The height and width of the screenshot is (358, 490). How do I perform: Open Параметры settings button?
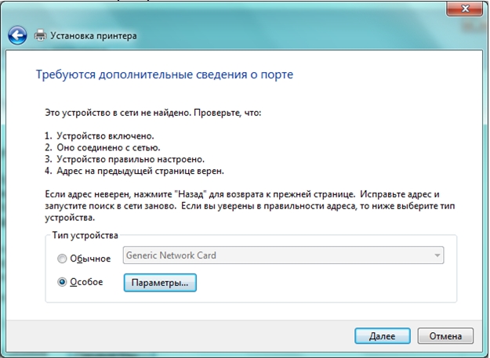tap(159, 283)
